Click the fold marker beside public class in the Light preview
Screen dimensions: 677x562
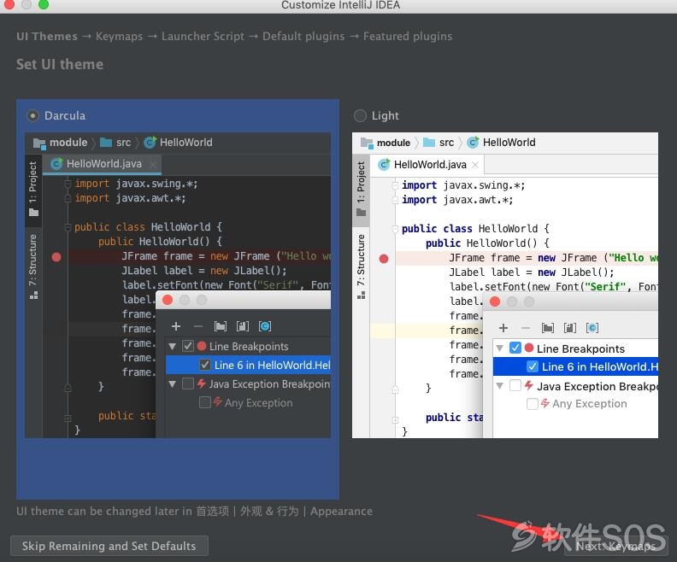[395, 229]
